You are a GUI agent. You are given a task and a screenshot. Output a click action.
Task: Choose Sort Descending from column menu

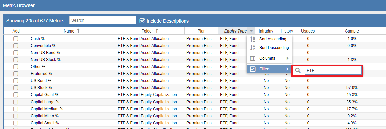269,48
